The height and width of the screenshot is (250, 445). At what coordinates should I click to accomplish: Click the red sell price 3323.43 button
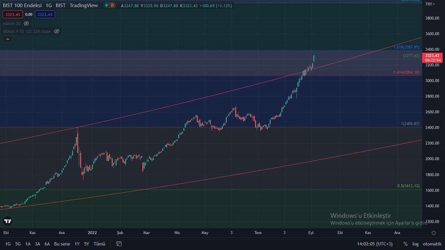[x=13, y=14]
